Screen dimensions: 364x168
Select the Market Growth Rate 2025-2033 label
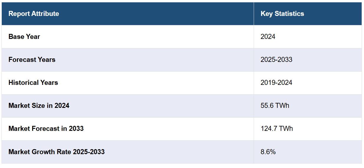click(x=57, y=152)
